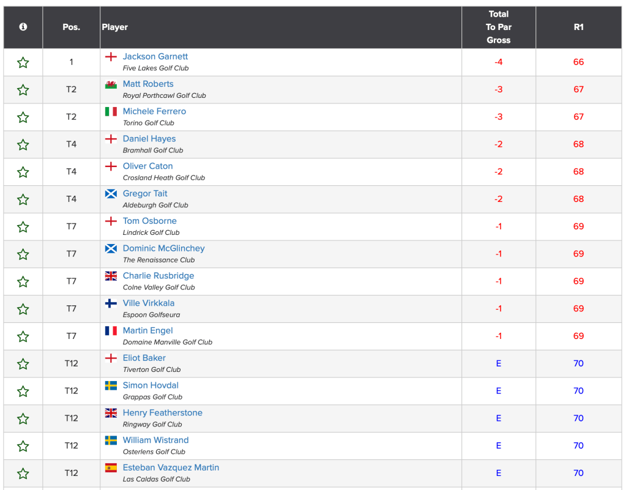Mark Gregor Tait with the star icon
626x490 pixels.
(x=23, y=199)
